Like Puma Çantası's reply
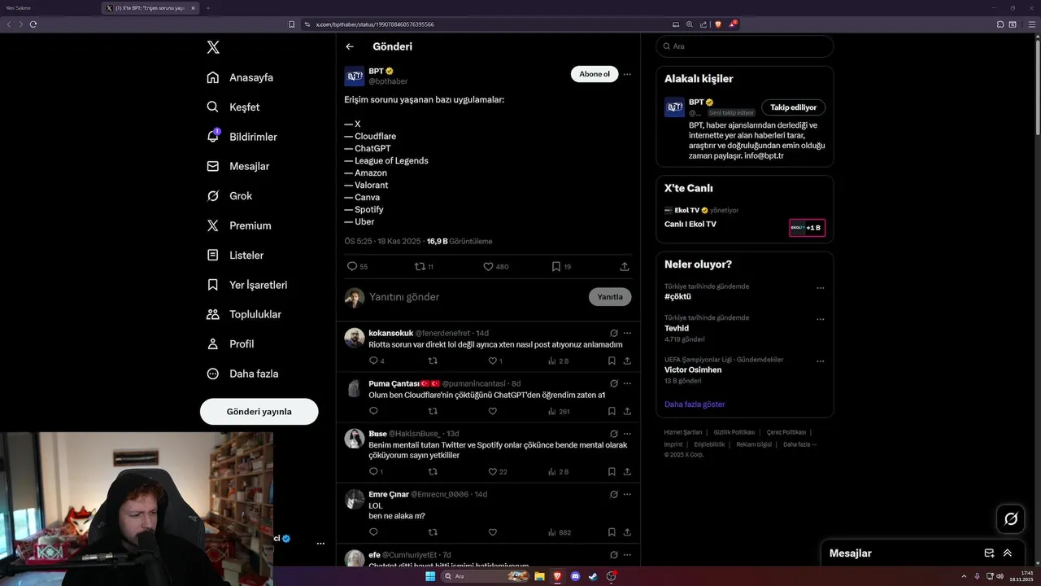Screen dimensions: 1041x586 click(492, 412)
